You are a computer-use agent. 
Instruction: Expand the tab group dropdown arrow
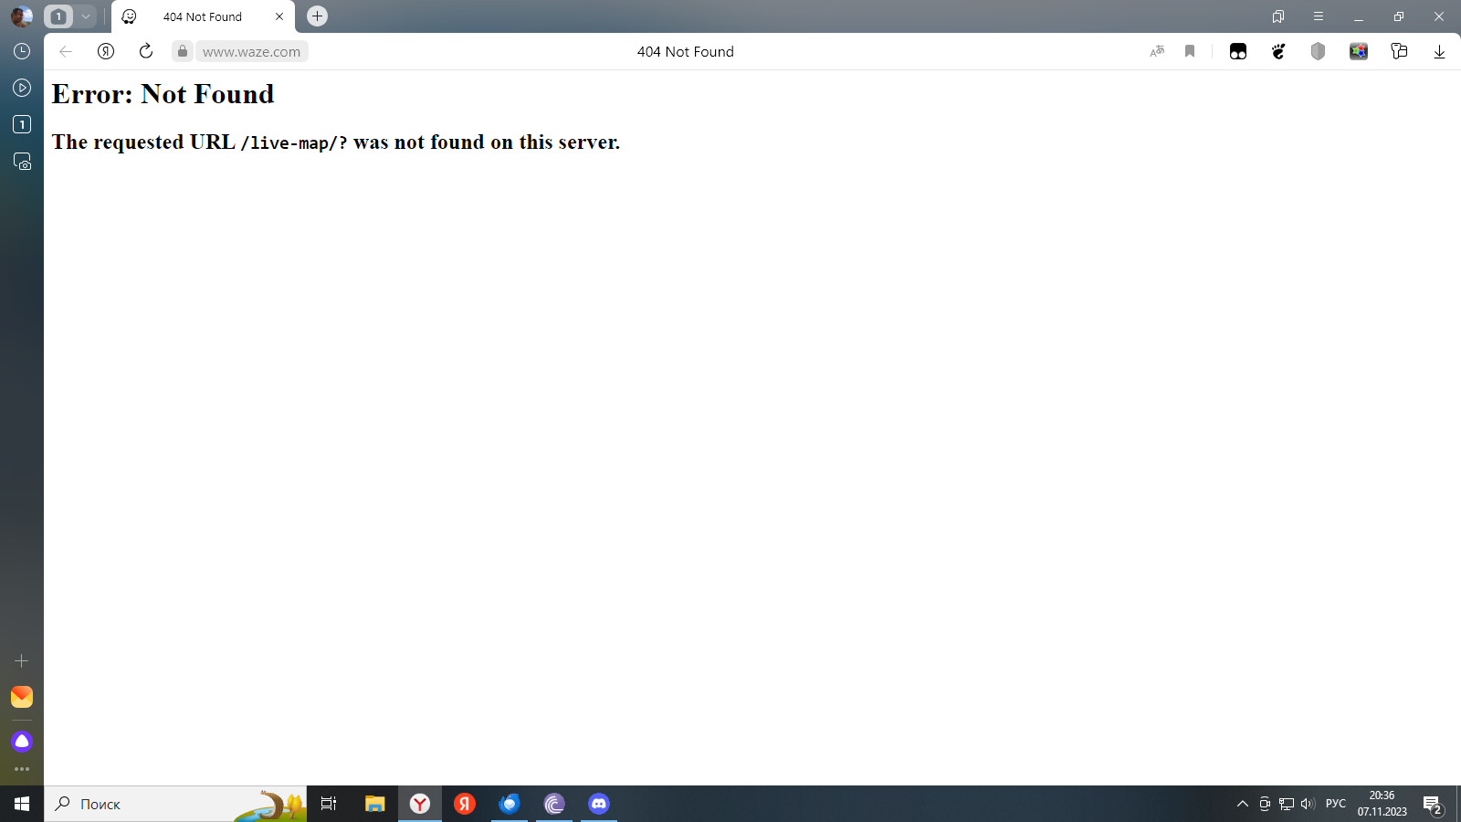86,16
